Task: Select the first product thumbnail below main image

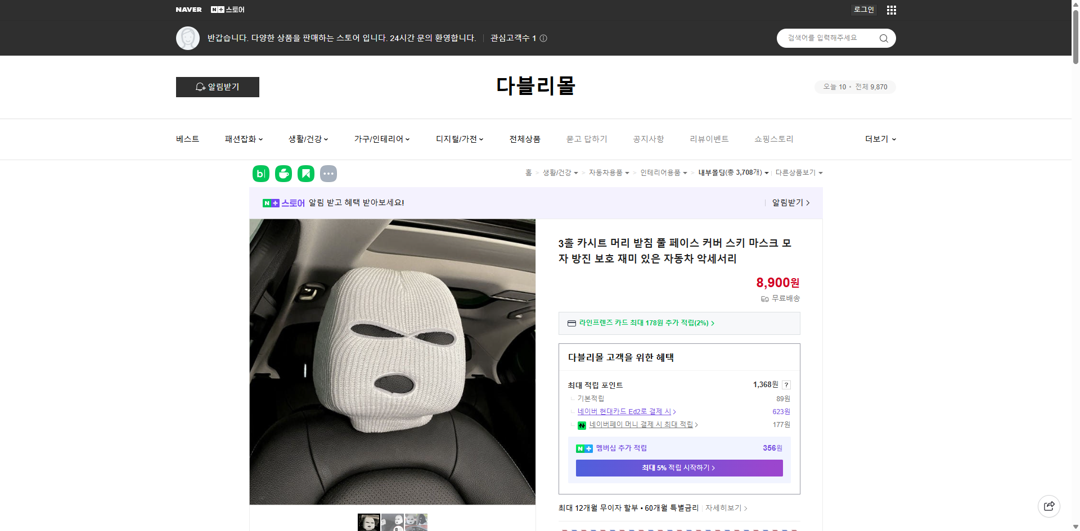Action: tap(369, 523)
